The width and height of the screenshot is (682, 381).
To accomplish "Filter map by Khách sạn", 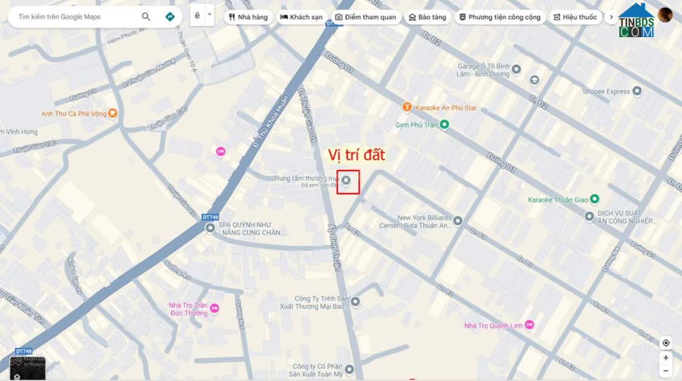I will [301, 17].
